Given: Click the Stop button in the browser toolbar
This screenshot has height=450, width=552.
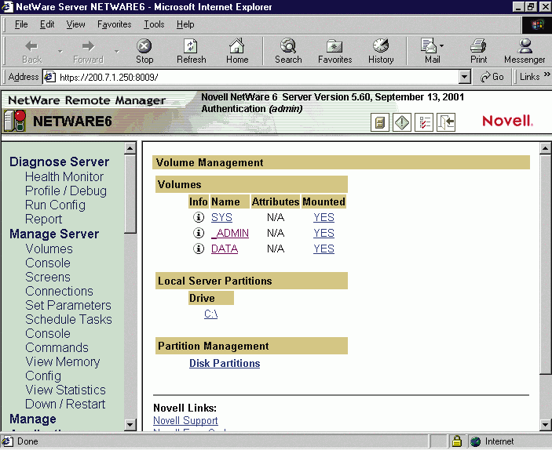Looking at the screenshot, I should [x=144, y=52].
